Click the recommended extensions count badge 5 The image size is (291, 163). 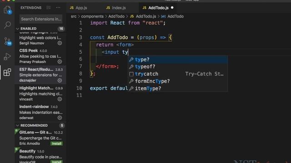(x=62, y=125)
